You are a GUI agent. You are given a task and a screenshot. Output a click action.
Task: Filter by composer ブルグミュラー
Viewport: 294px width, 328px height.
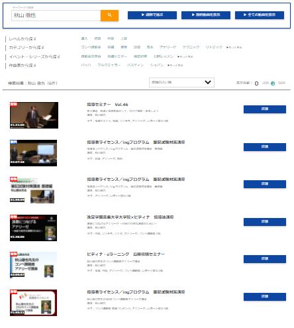[x=109, y=65]
